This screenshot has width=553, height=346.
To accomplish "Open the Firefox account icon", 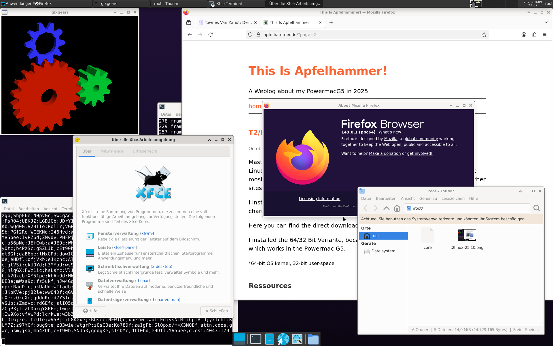I will click(524, 35).
